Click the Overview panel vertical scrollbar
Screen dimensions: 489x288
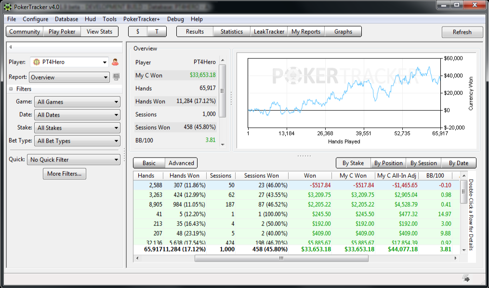(223, 91)
